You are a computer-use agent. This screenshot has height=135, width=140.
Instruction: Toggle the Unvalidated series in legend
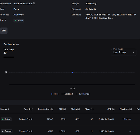coord(83,94)
